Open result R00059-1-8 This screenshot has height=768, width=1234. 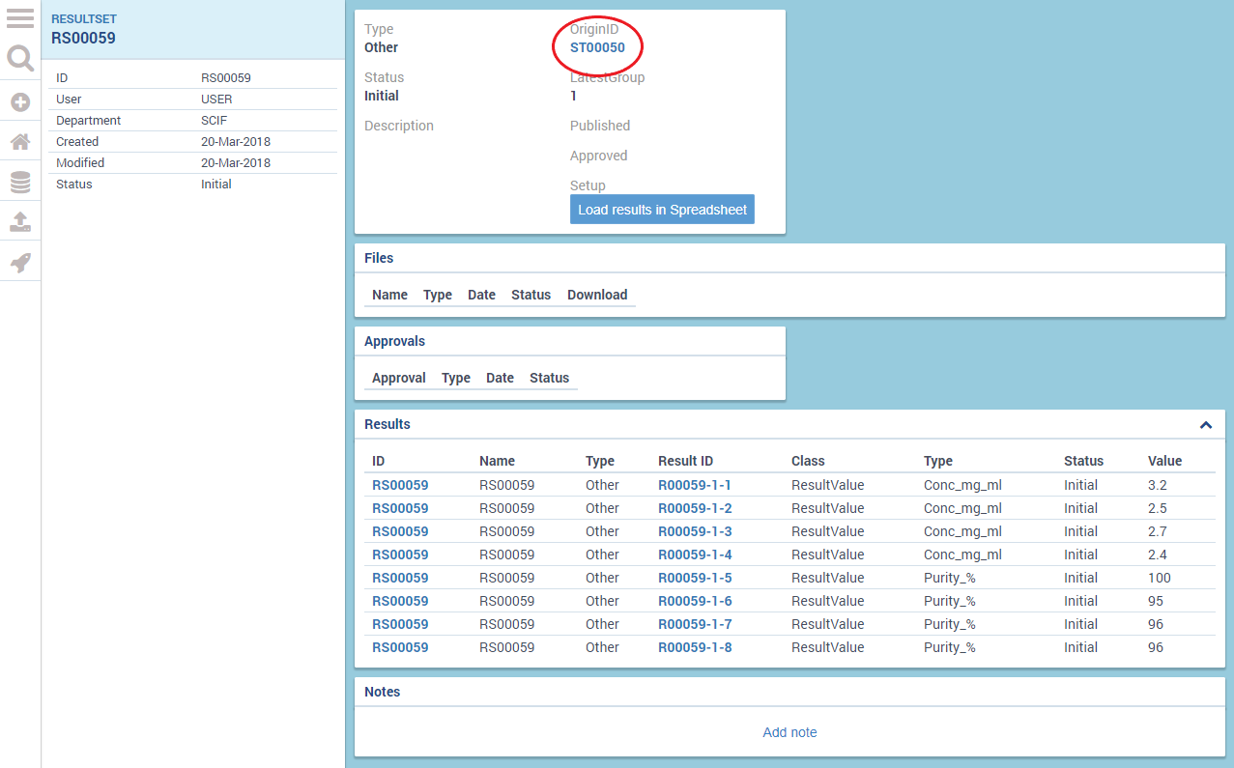695,647
